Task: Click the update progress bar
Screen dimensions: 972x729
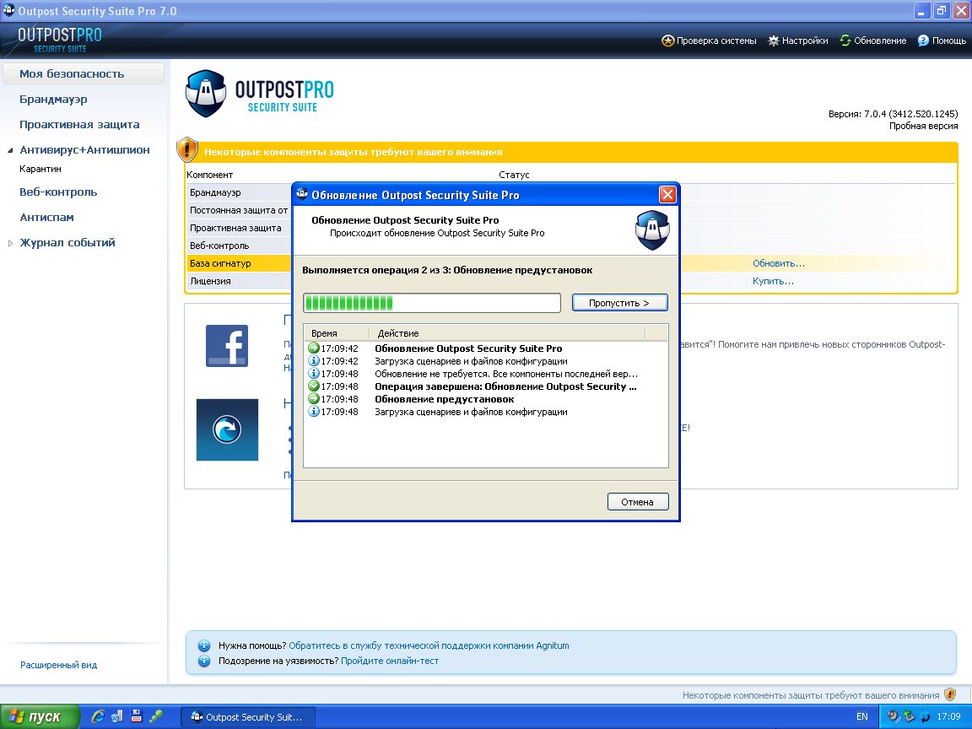Action: click(431, 303)
